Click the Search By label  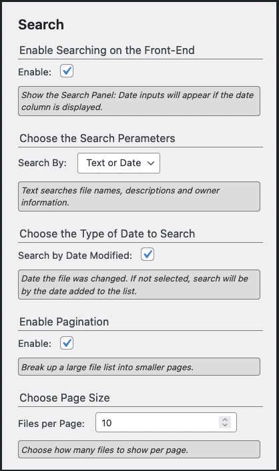click(x=43, y=163)
